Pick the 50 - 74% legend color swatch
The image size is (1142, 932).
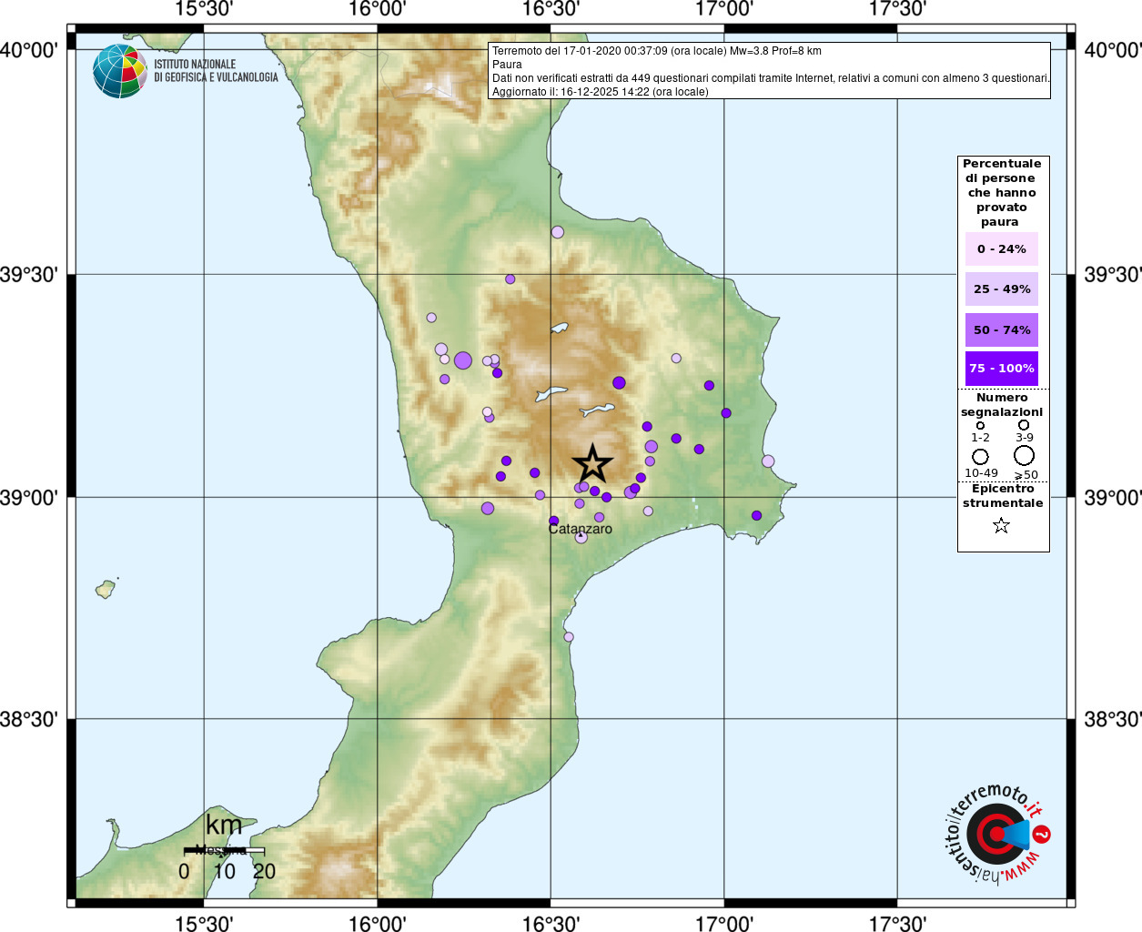(x=1001, y=329)
